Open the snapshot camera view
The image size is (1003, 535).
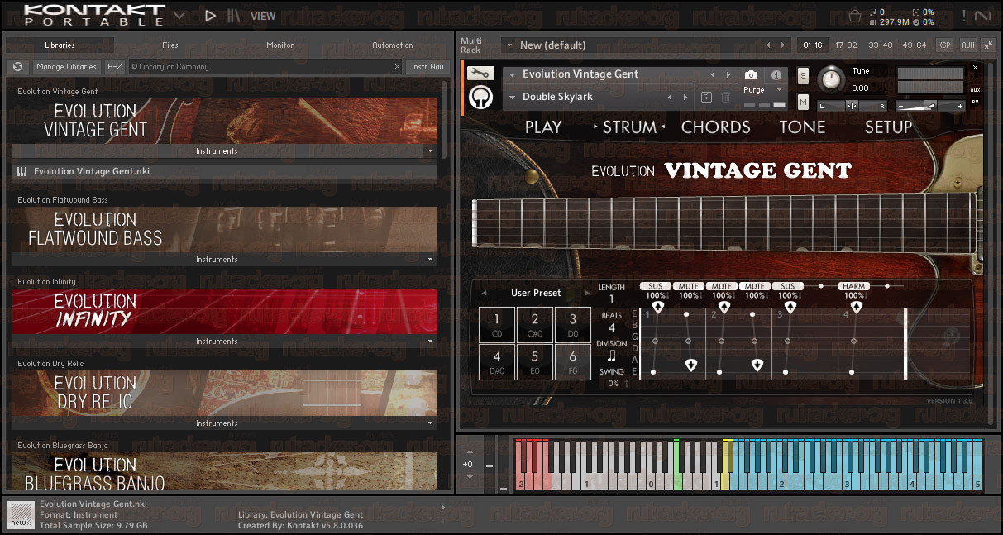click(x=751, y=74)
